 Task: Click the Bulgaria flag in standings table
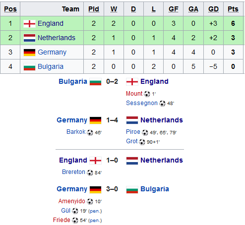tap(29, 67)
